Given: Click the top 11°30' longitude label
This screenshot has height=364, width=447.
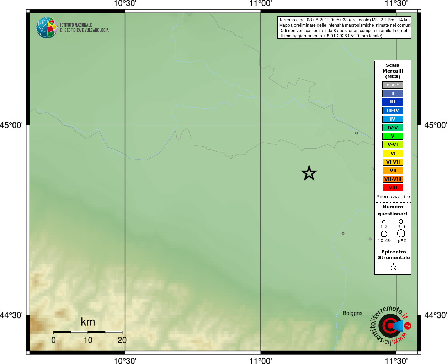Looking at the screenshot, I should (396, 4).
